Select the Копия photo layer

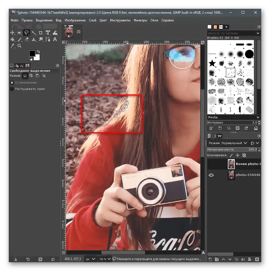[x=234, y=164]
